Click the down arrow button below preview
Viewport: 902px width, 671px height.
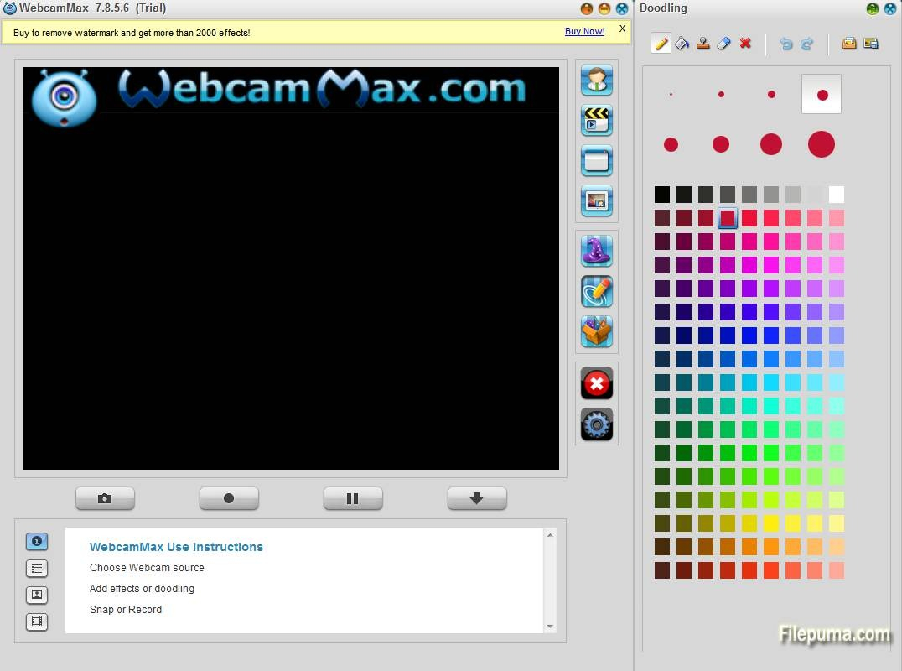click(477, 498)
